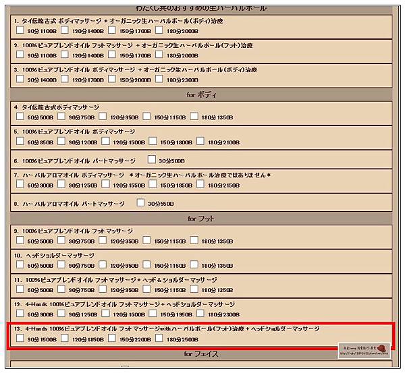Select 120分 1700B under item 3
The image size is (405, 373).
(x=65, y=79)
